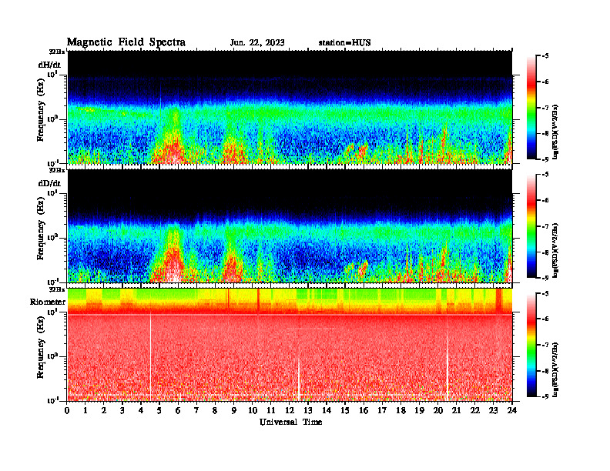The width and height of the screenshot is (610, 471).
Task: Click the "Universal Time" axis title
Action: (290, 422)
